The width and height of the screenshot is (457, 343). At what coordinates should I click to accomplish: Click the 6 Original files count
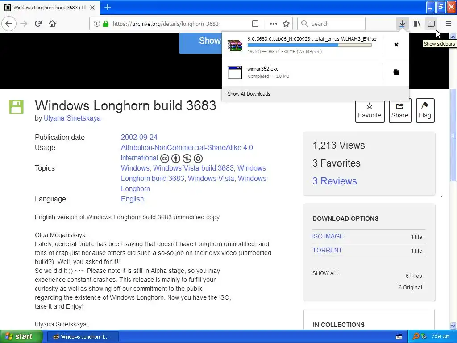411,288
